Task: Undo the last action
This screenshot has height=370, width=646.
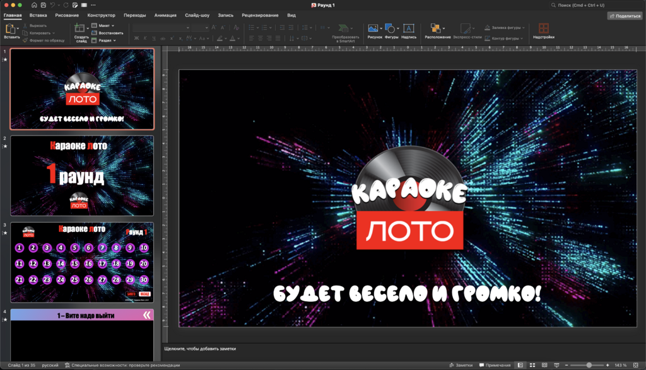Action: click(x=53, y=5)
